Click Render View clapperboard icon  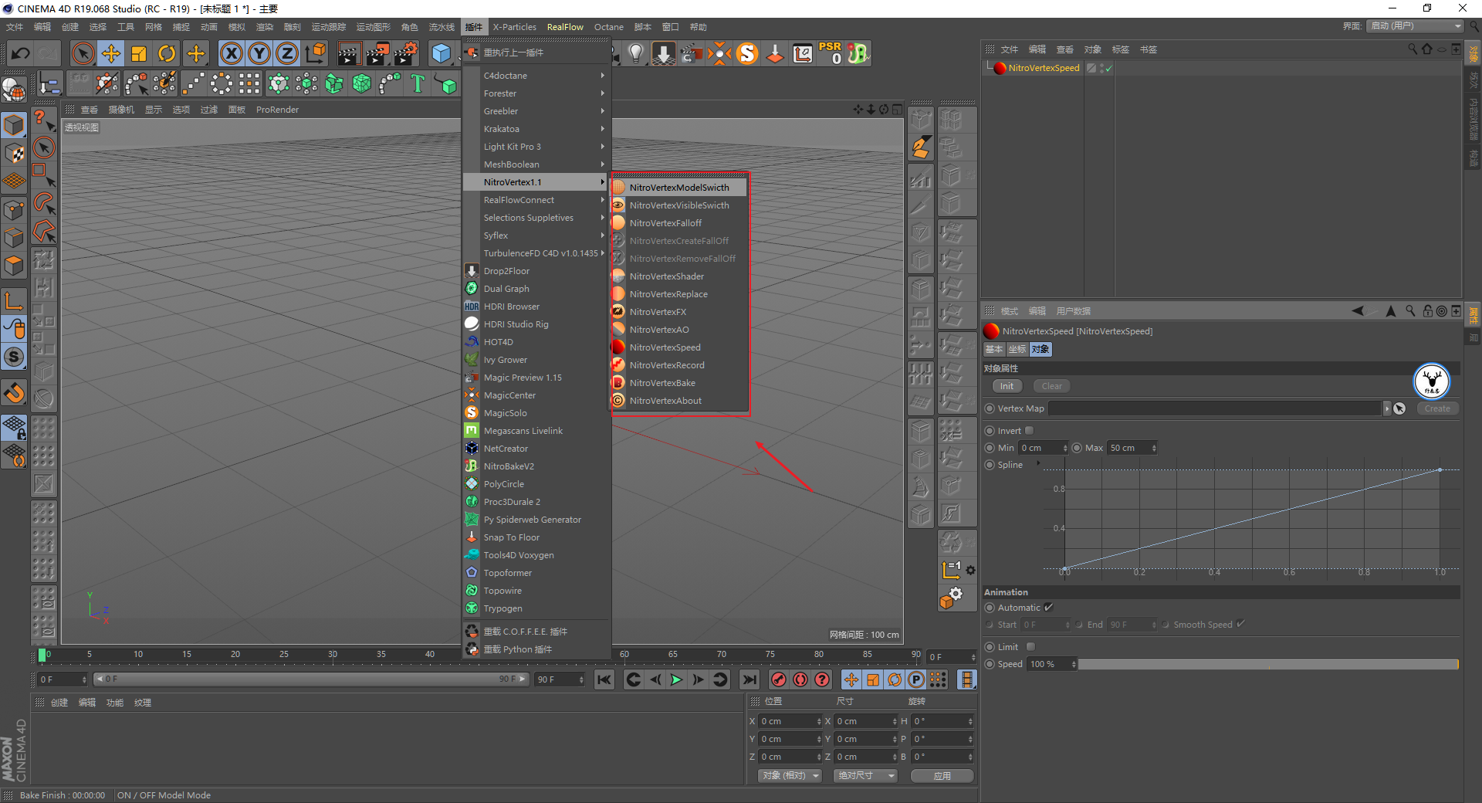pyautogui.click(x=349, y=53)
